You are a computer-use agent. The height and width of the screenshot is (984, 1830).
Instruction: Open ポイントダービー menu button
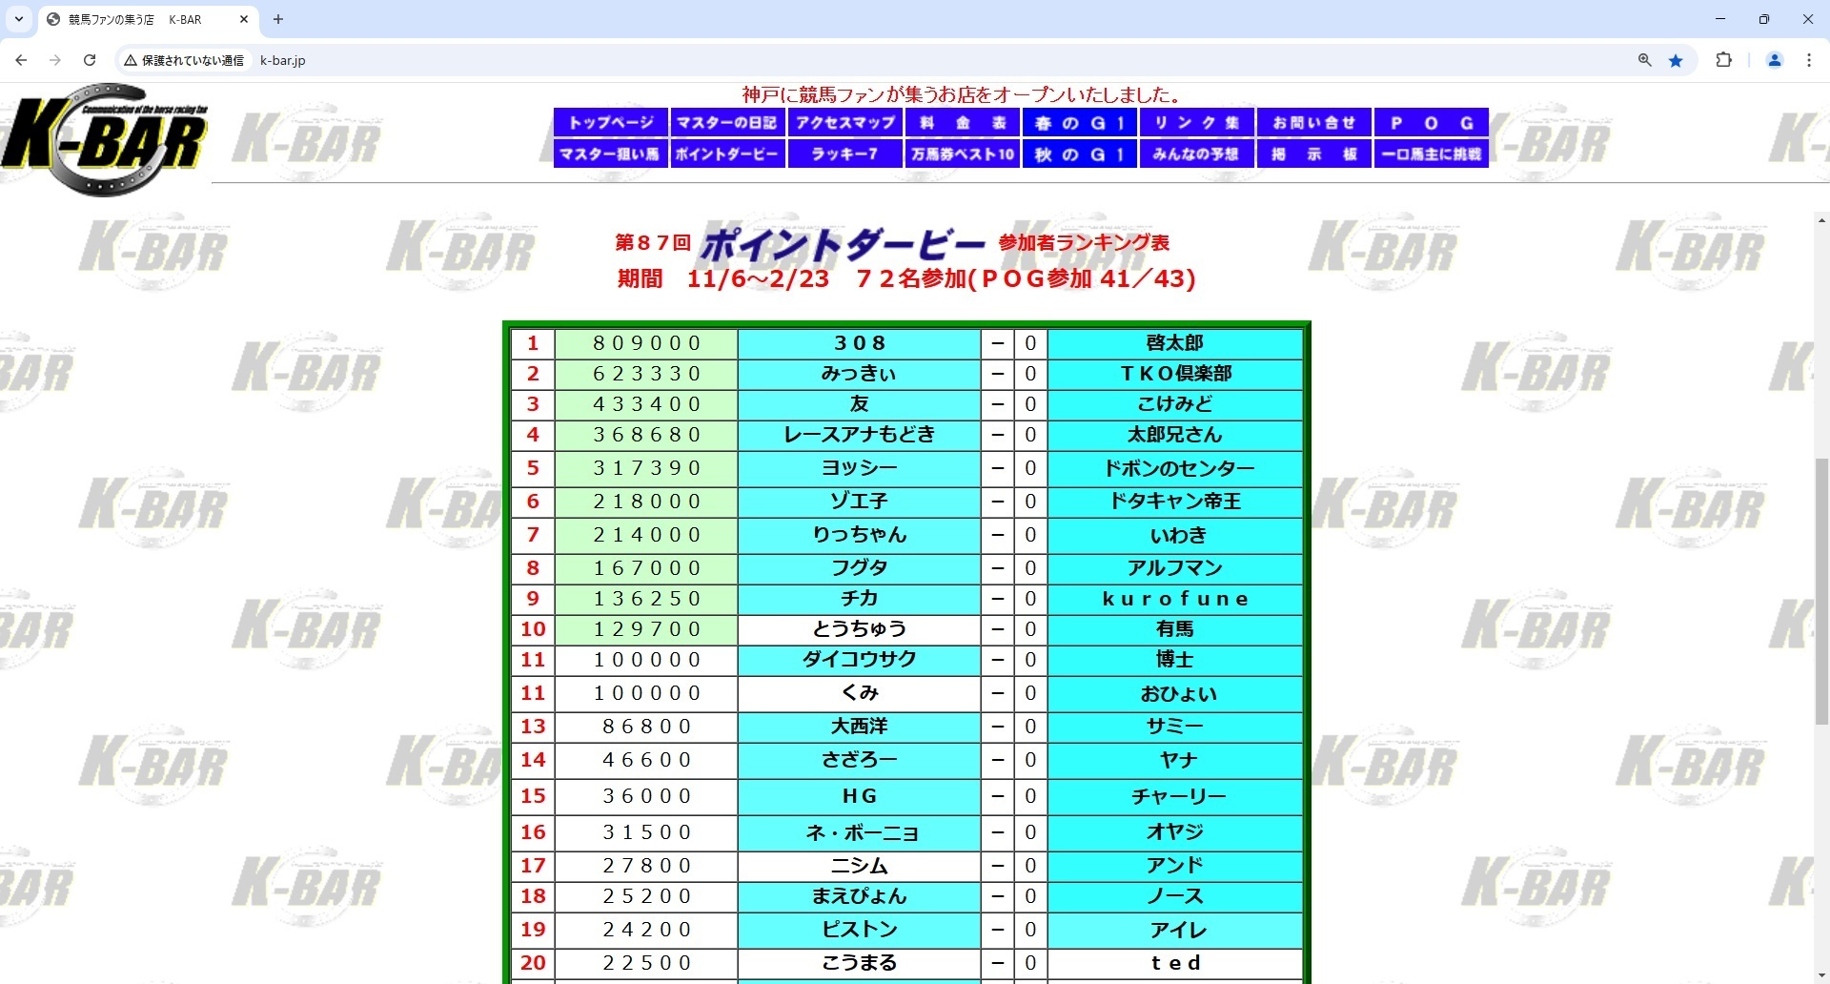coord(727,154)
